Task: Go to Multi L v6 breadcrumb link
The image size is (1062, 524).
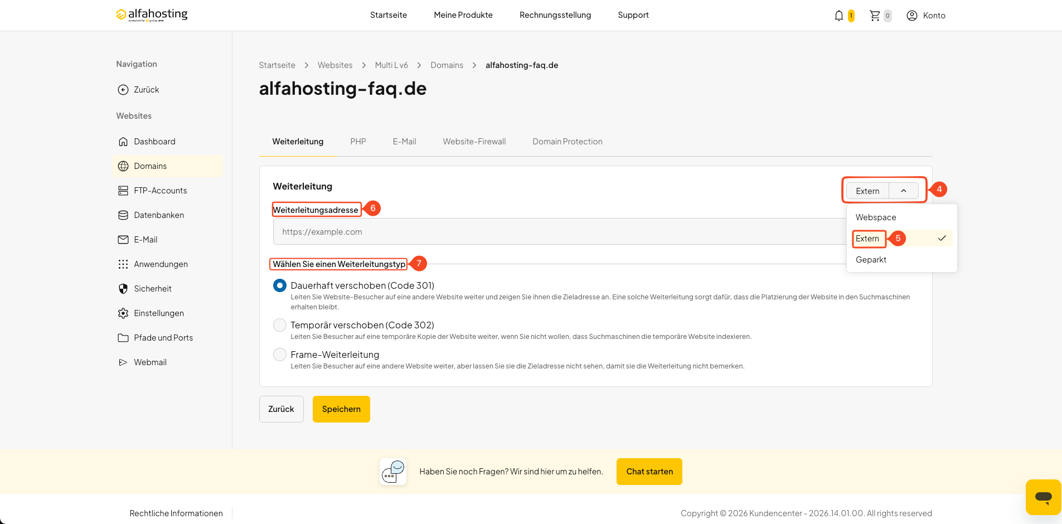Action: coord(391,65)
